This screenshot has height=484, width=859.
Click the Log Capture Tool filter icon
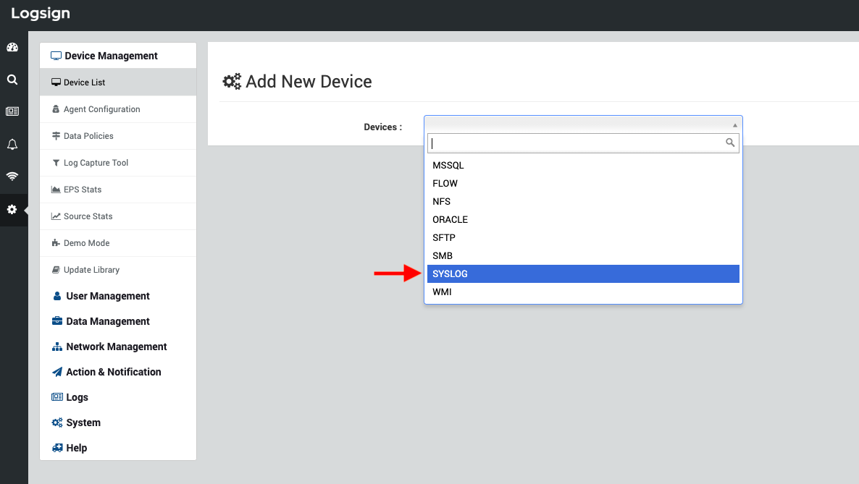56,163
